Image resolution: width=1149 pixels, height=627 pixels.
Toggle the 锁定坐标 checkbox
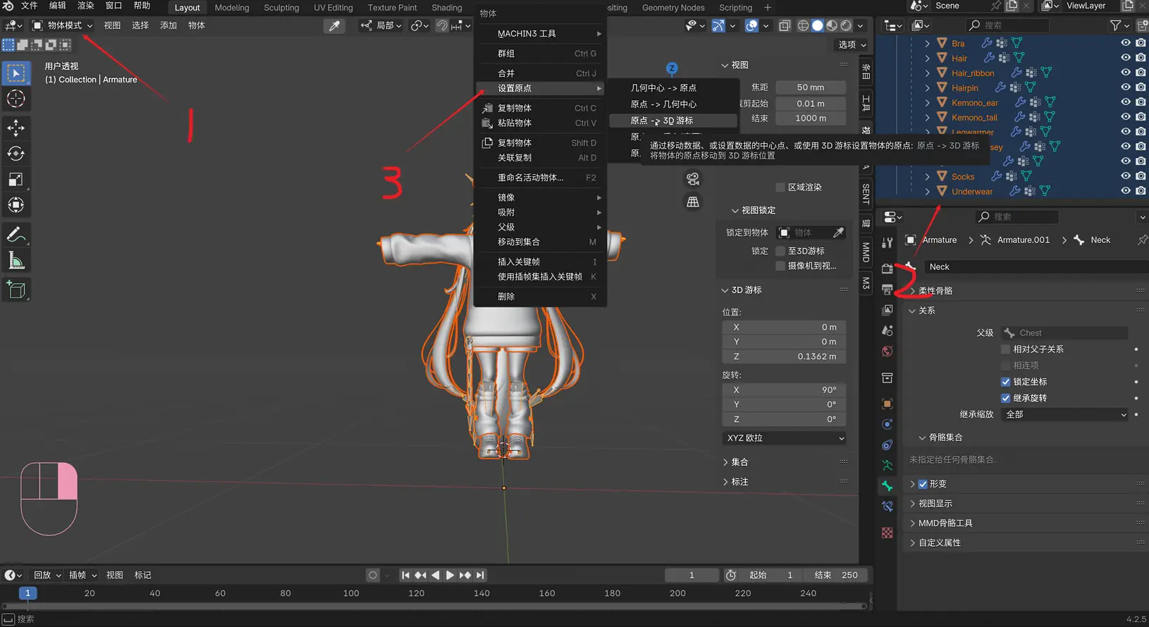click(x=1006, y=382)
